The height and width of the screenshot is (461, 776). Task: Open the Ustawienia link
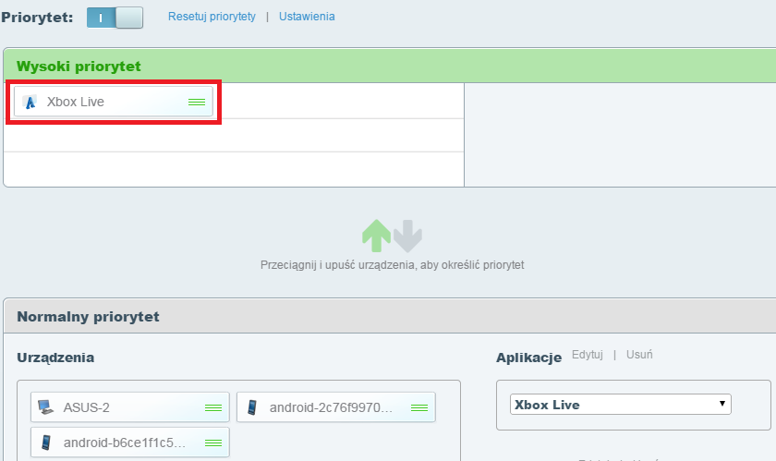click(307, 17)
